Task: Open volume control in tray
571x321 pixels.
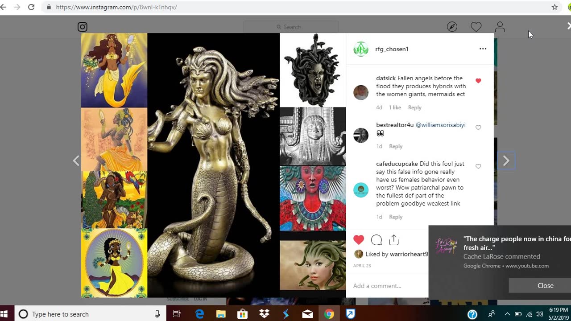Action: (539, 314)
